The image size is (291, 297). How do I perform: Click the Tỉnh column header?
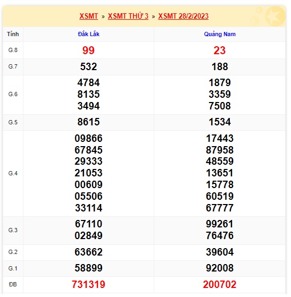pyautogui.click(x=13, y=34)
